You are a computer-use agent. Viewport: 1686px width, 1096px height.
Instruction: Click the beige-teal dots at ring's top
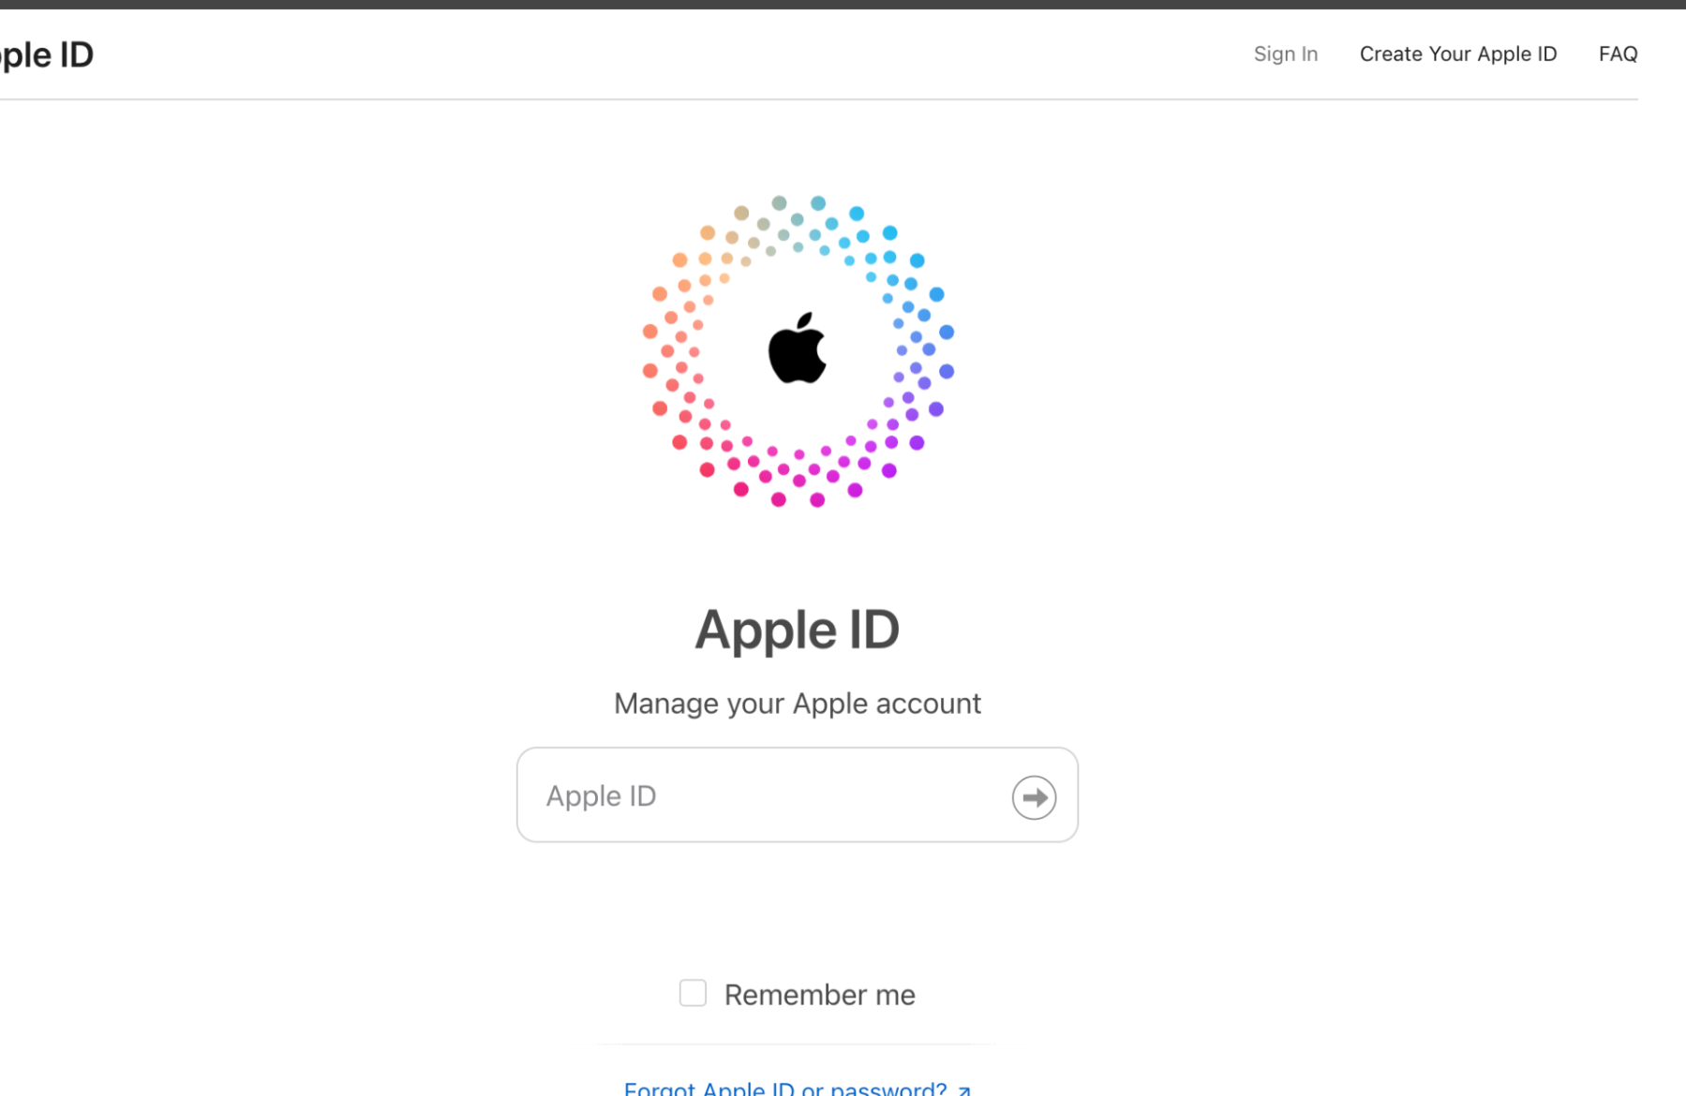[x=780, y=227]
